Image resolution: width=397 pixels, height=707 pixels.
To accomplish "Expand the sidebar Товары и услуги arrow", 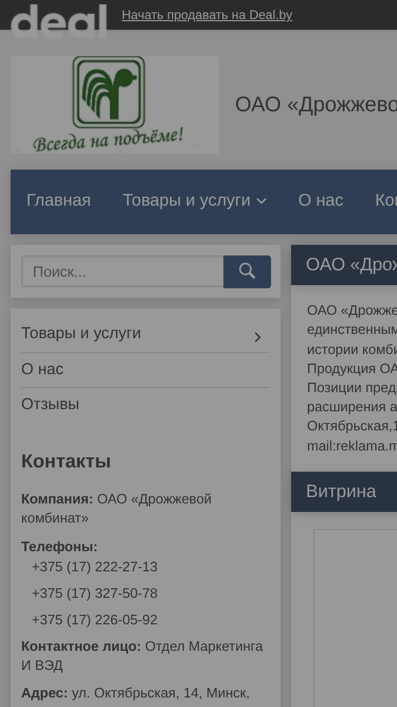I will pyautogui.click(x=258, y=337).
